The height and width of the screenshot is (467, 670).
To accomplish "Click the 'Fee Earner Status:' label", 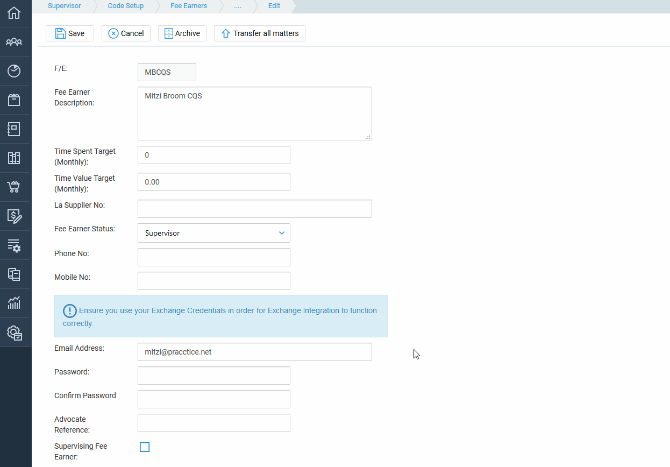I will (84, 229).
